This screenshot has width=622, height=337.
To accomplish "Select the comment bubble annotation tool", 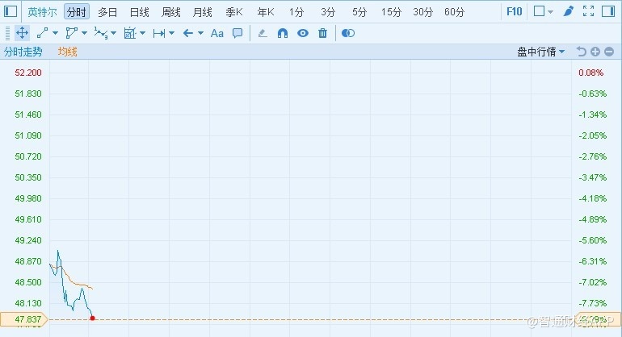I will click(x=237, y=33).
